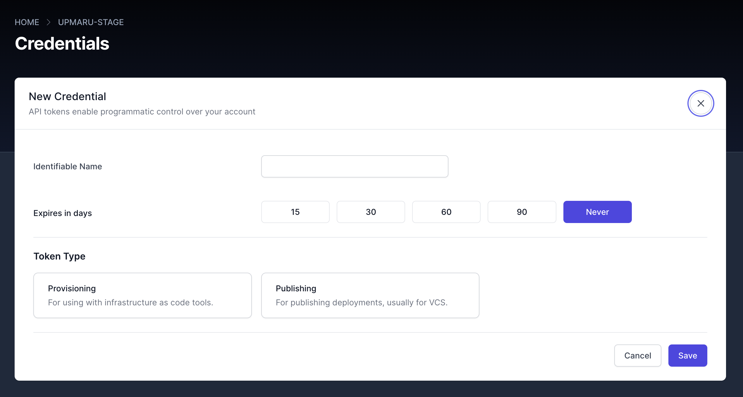Select 60 days expiration option
The image size is (743, 397).
pos(446,212)
